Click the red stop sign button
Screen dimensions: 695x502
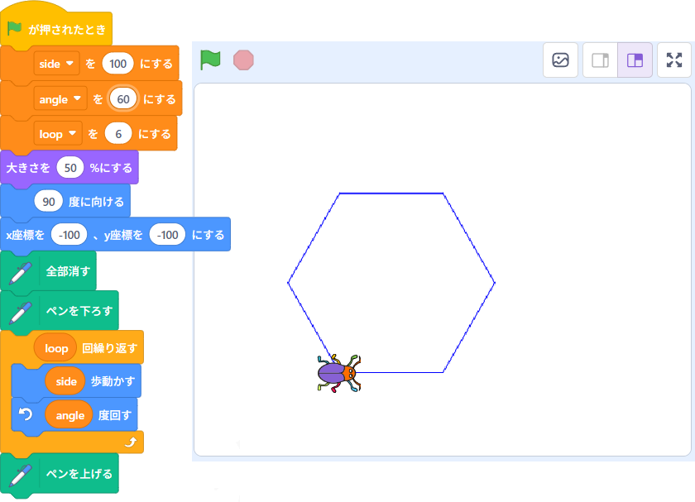[x=243, y=60]
